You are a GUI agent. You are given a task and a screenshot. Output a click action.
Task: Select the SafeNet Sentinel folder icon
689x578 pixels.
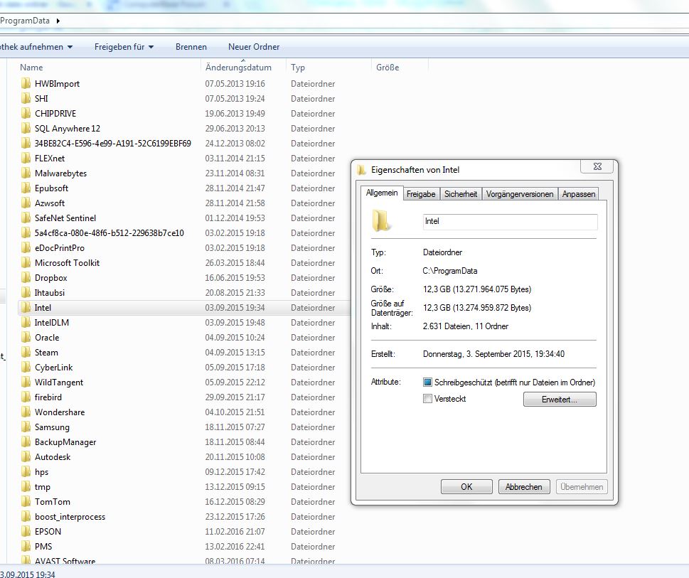pyautogui.click(x=26, y=218)
